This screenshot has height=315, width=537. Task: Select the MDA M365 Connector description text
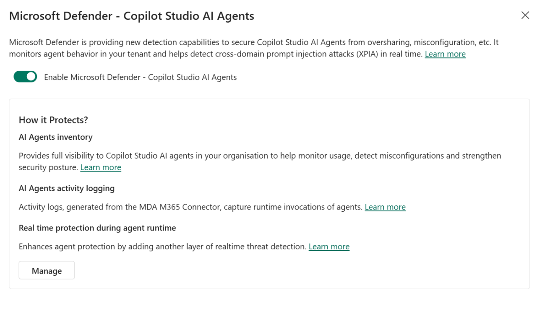(x=168, y=207)
